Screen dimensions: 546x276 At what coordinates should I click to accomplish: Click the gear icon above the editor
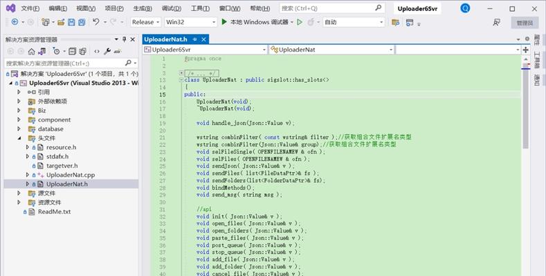tap(527, 39)
